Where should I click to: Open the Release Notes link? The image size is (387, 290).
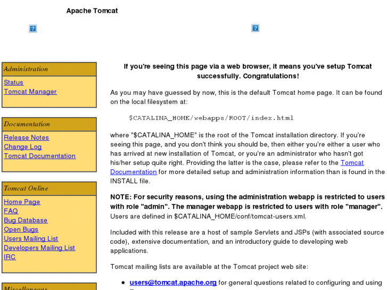click(27, 137)
